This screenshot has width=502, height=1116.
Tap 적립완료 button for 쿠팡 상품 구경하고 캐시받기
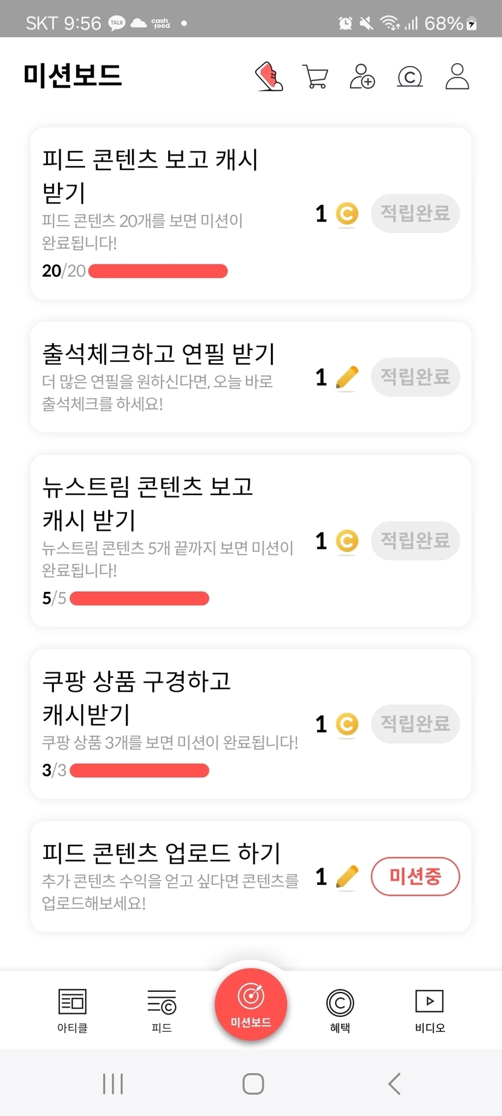click(x=415, y=724)
